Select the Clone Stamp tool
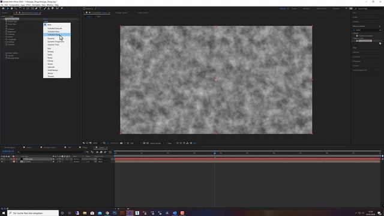The image size is (384, 216). pyautogui.click(x=49, y=8)
